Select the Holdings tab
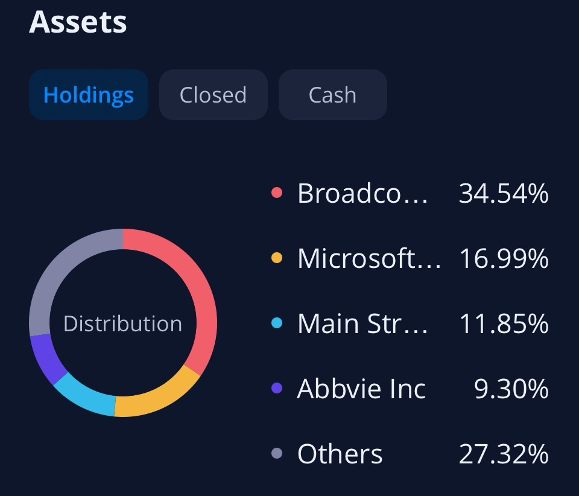This screenshot has width=579, height=496. pyautogui.click(x=88, y=94)
